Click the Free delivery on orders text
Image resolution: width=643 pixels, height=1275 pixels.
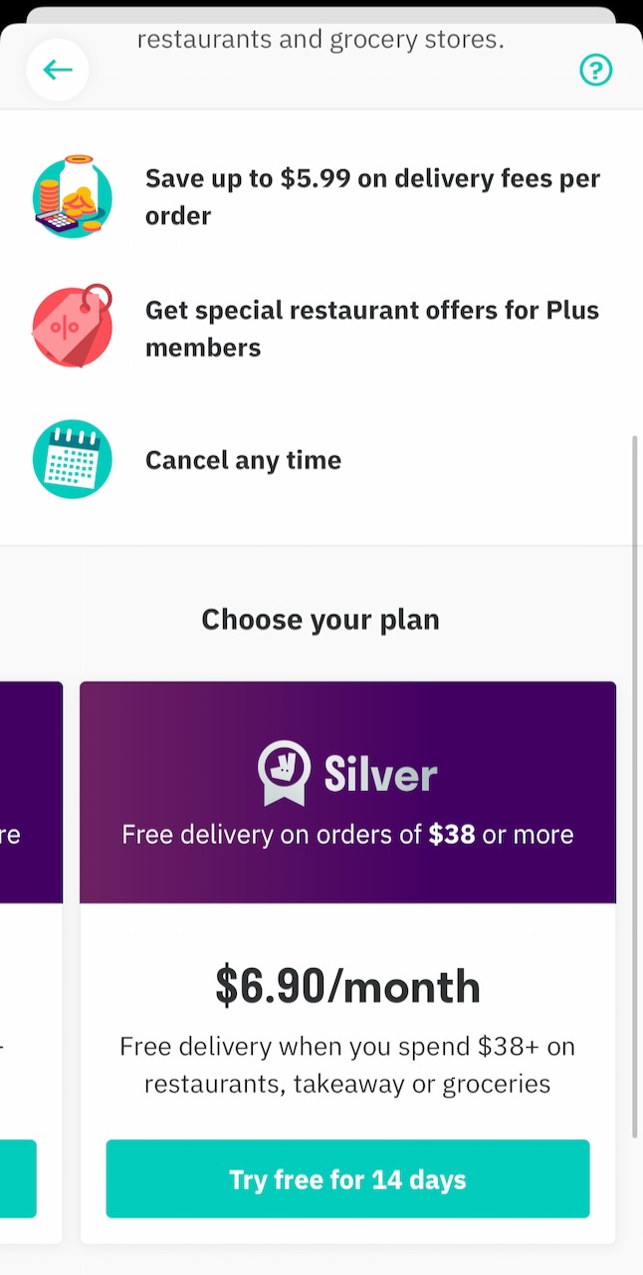347,835
